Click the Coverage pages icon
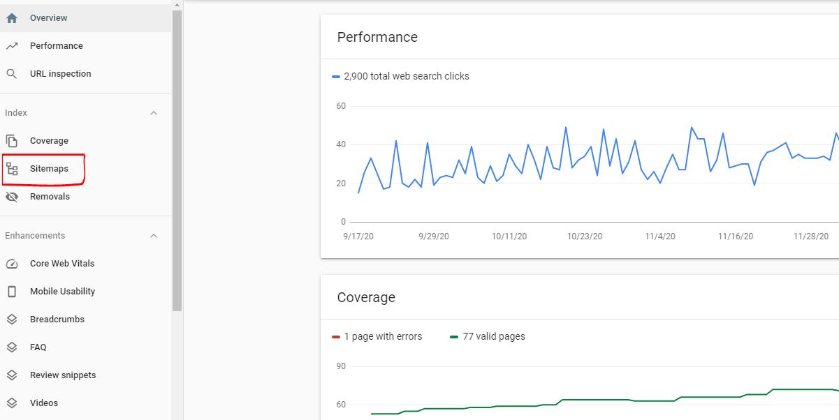Screen dimensions: 839x420 click(x=12, y=141)
